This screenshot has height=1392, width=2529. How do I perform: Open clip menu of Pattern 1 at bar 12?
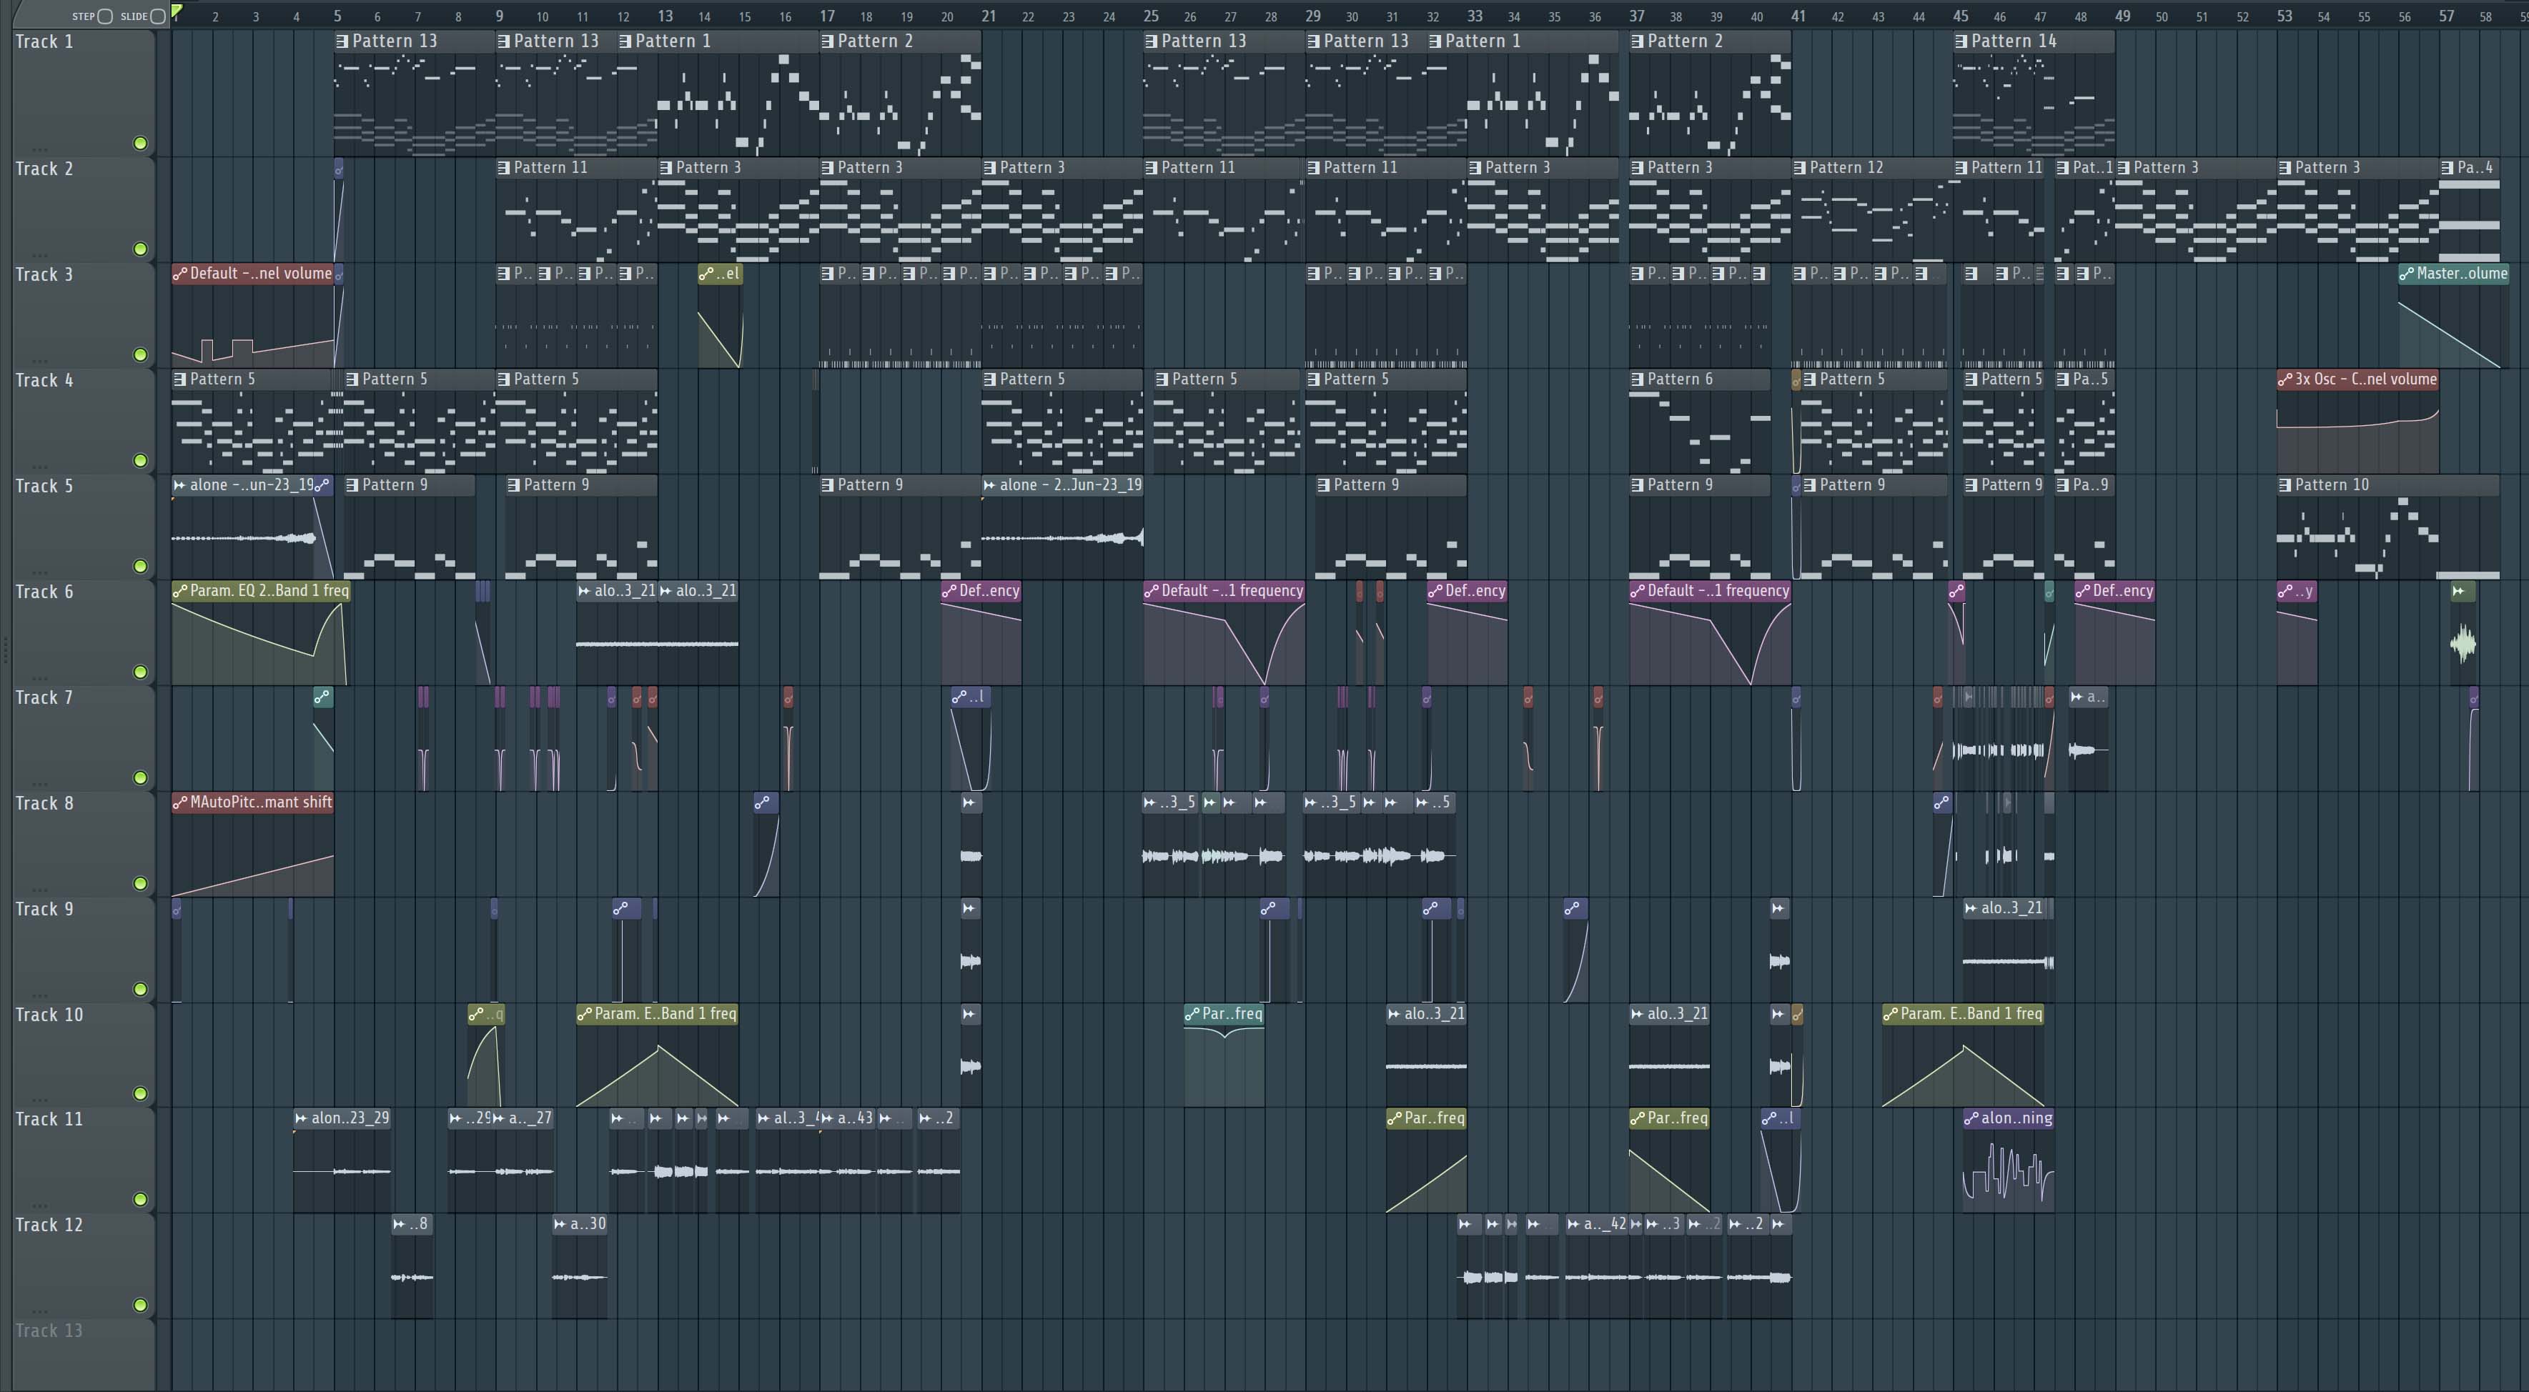626,41
